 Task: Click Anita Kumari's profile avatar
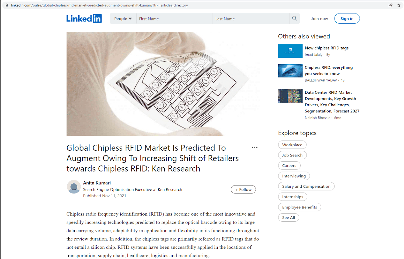[x=74, y=187]
